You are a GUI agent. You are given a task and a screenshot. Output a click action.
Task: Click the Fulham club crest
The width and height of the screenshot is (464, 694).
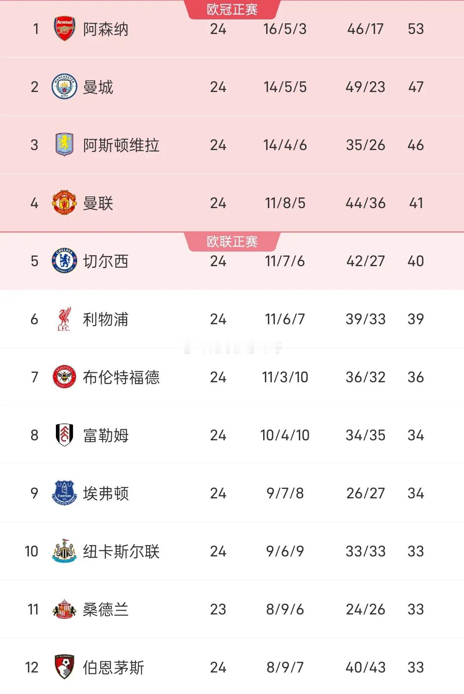pyautogui.click(x=65, y=435)
